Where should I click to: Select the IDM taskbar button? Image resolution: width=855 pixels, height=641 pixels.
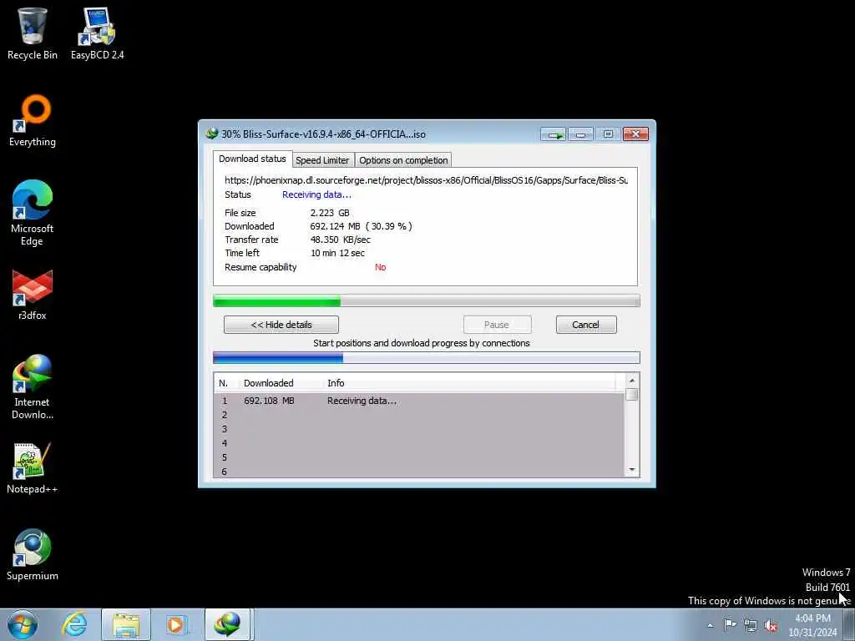point(227,624)
